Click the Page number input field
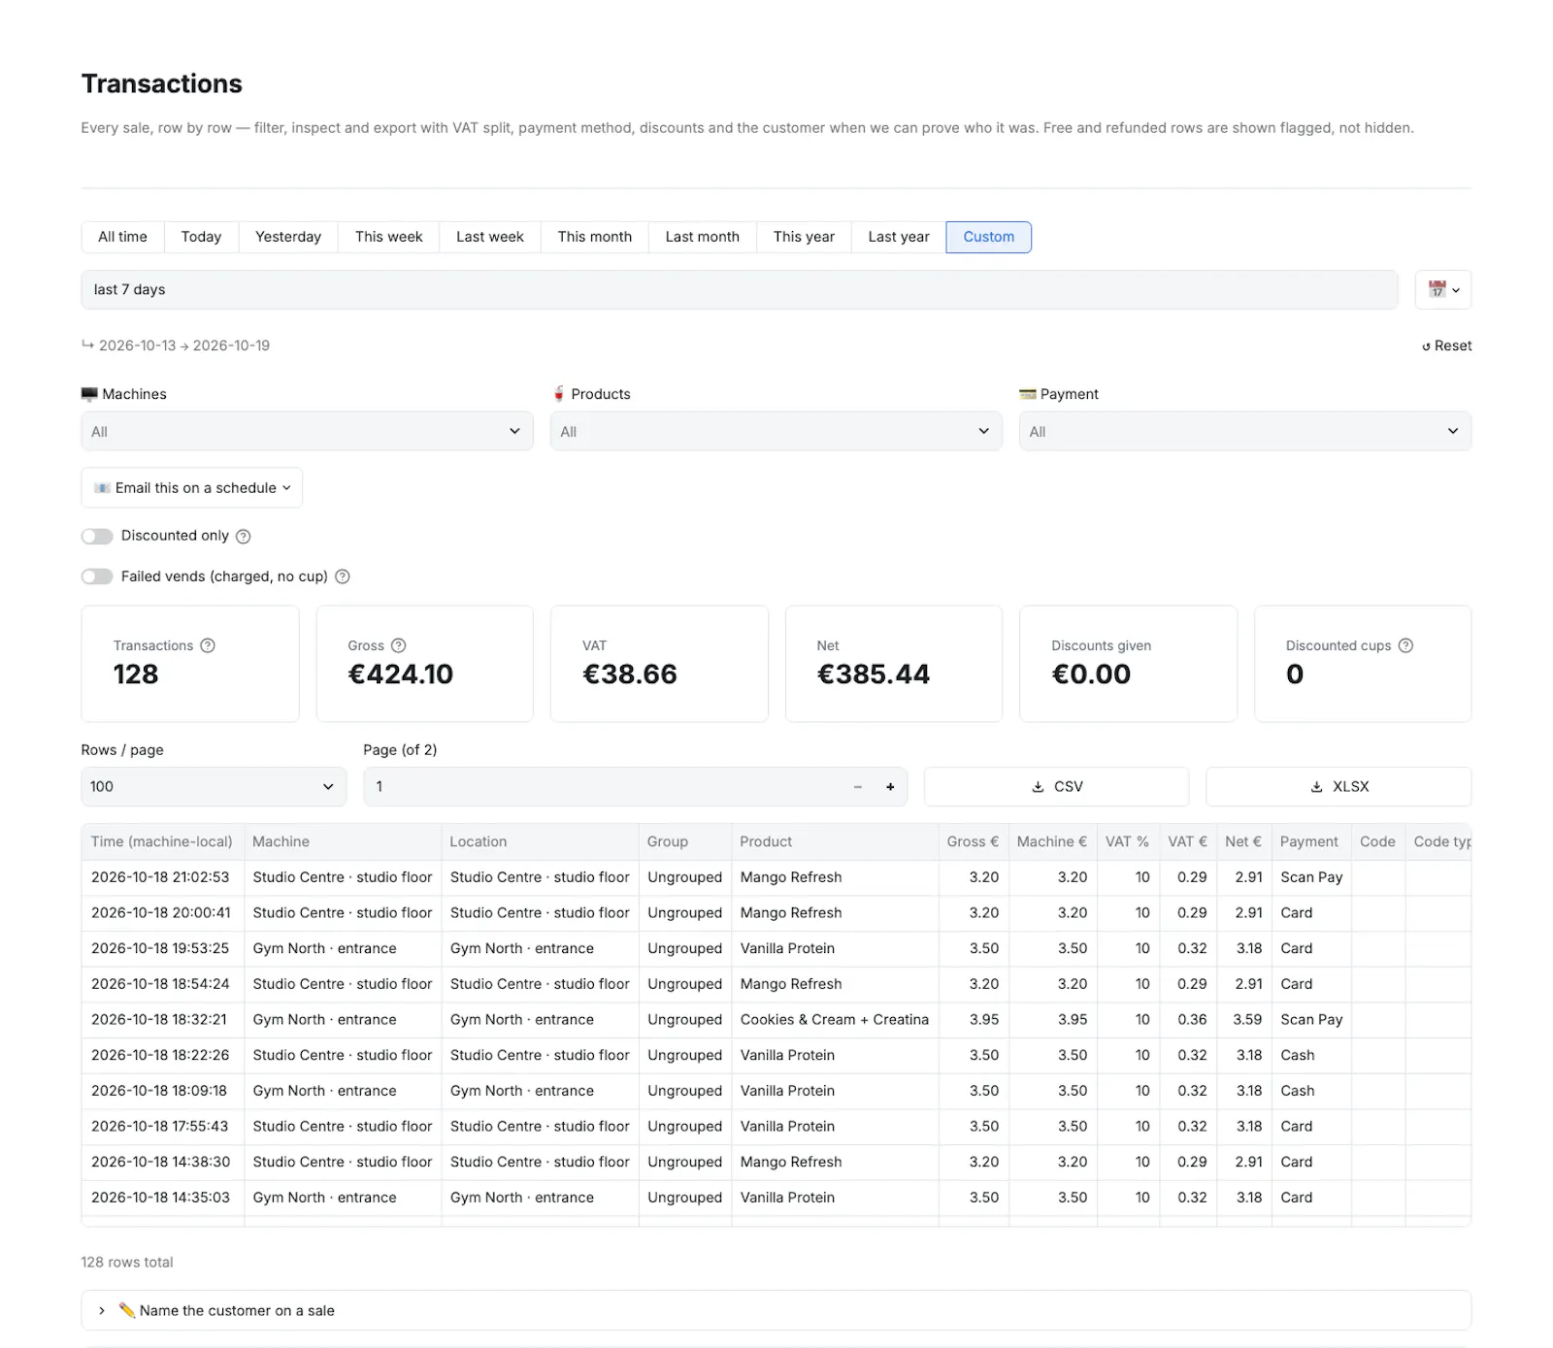 click(602, 787)
